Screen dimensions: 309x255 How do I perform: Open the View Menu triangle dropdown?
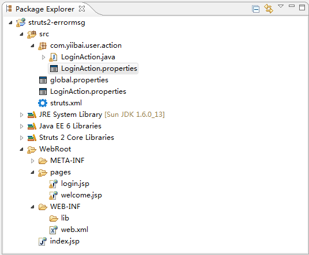point(281,6)
